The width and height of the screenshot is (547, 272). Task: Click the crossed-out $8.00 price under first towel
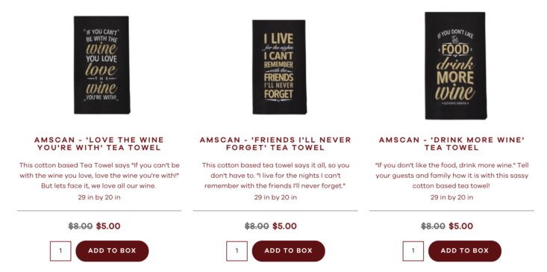point(81,226)
